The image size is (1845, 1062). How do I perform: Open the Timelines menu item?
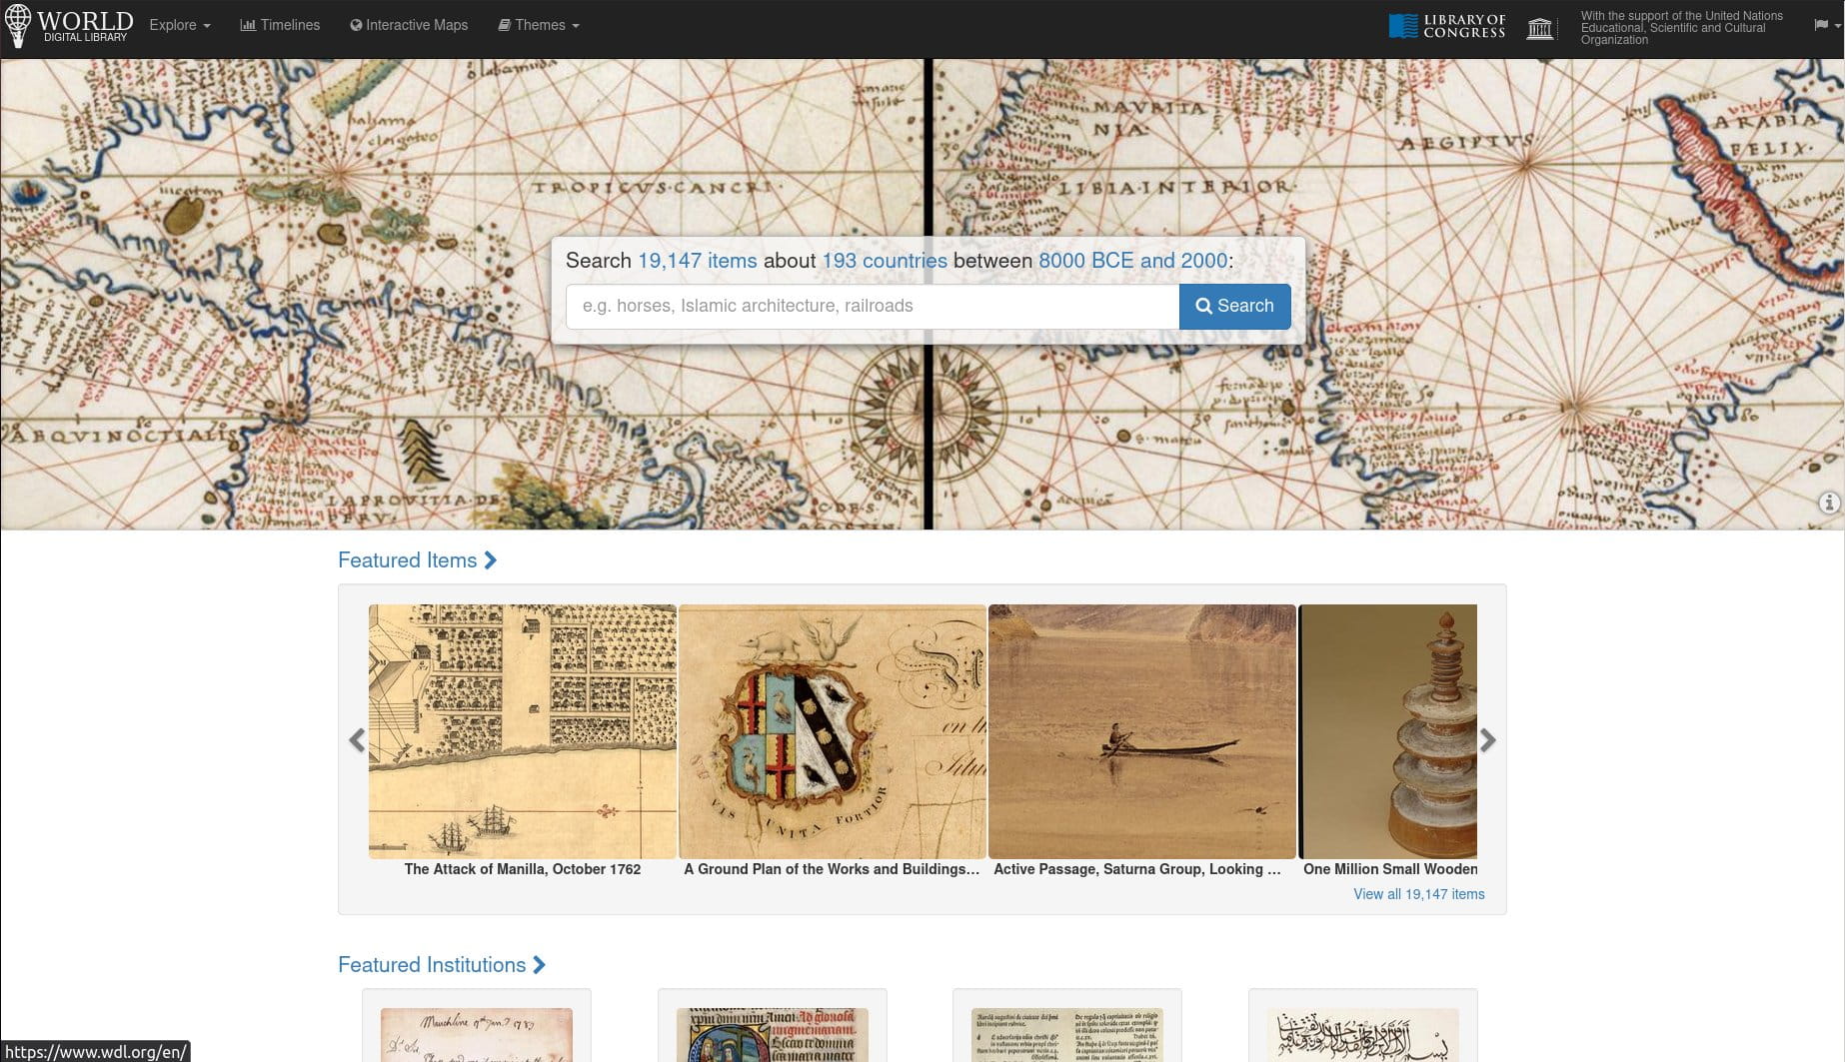(280, 25)
